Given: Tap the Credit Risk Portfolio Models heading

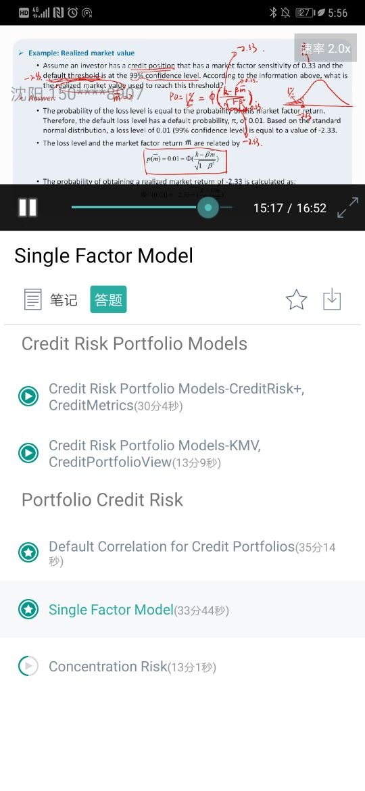Looking at the screenshot, I should coord(134,343).
